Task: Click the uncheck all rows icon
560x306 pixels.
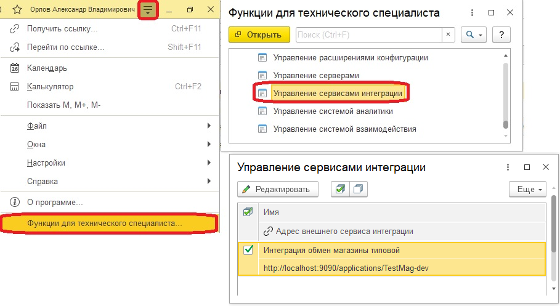Action: pyautogui.click(x=358, y=189)
